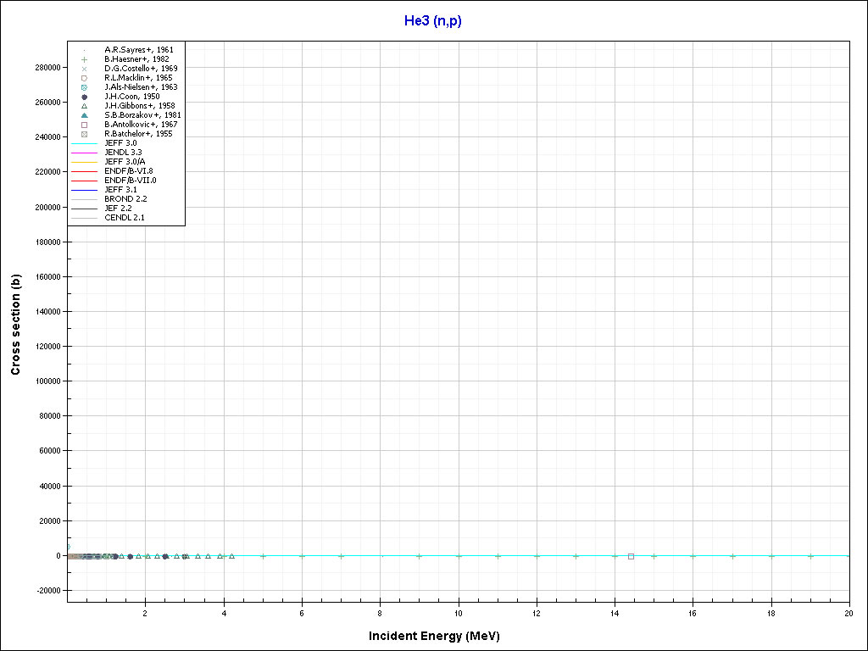The image size is (868, 651).
Task: Select the CENDL 2.1 legend entry text
Action: pyautogui.click(x=124, y=218)
